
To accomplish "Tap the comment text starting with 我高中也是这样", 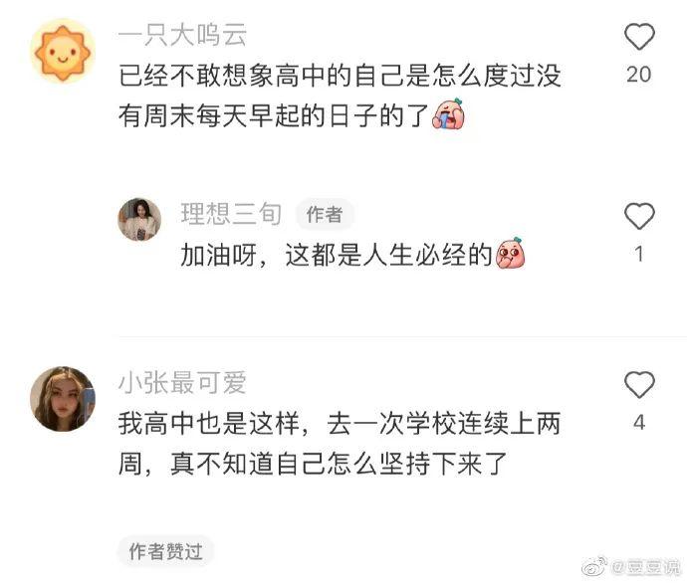I will click(x=340, y=444).
